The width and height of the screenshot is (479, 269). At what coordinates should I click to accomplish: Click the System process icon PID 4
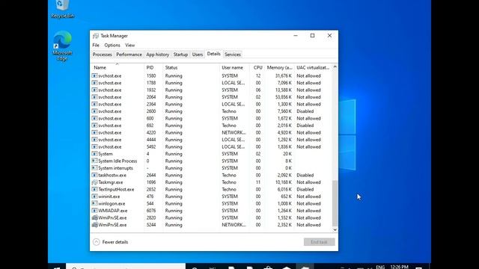[95, 154]
